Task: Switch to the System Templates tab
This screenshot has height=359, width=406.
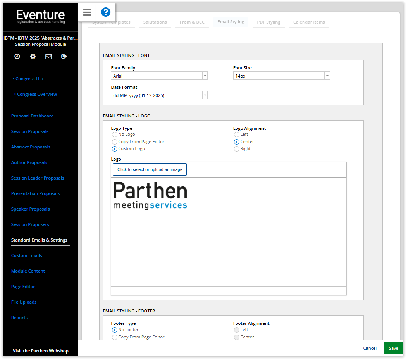Action: point(111,22)
